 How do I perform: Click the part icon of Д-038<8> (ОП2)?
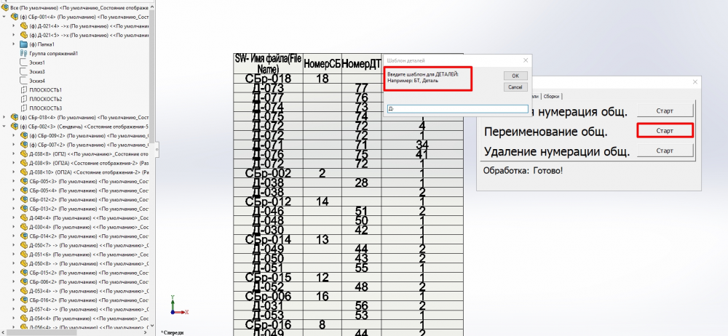(x=24, y=154)
